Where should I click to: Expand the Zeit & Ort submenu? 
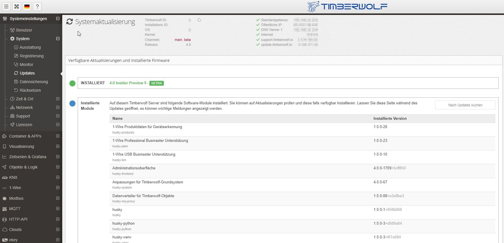click(58, 99)
